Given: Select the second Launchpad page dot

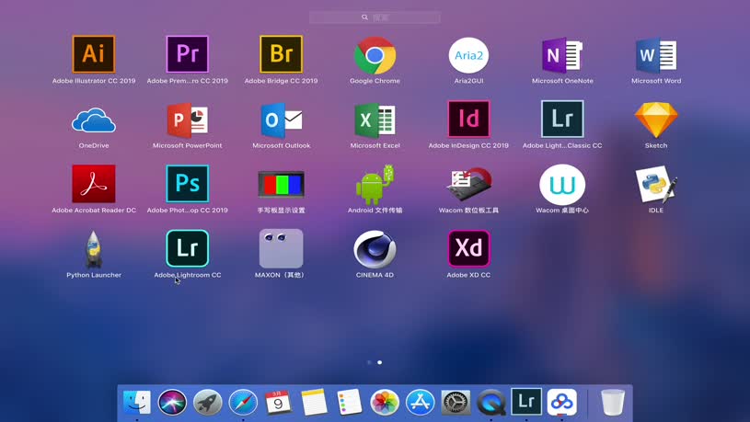Looking at the screenshot, I should tap(380, 362).
